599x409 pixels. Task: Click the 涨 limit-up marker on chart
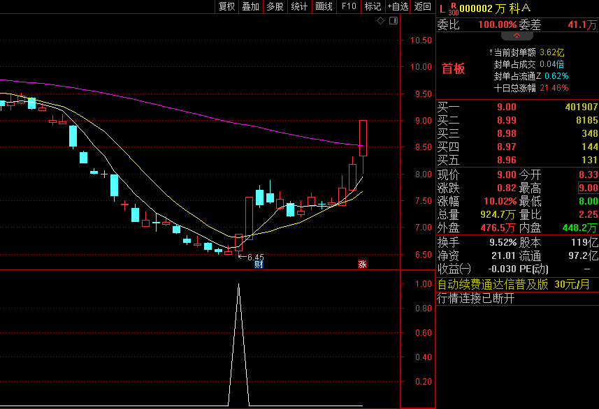[362, 265]
